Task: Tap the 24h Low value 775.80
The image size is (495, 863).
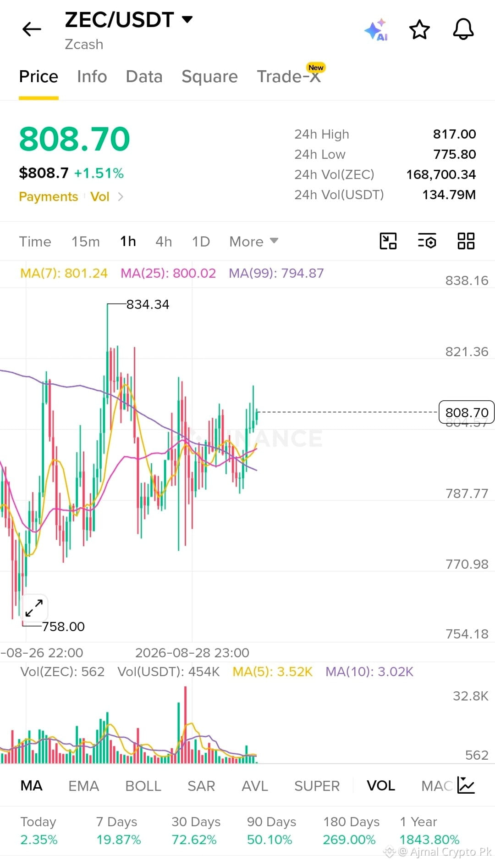Action: [x=455, y=154]
